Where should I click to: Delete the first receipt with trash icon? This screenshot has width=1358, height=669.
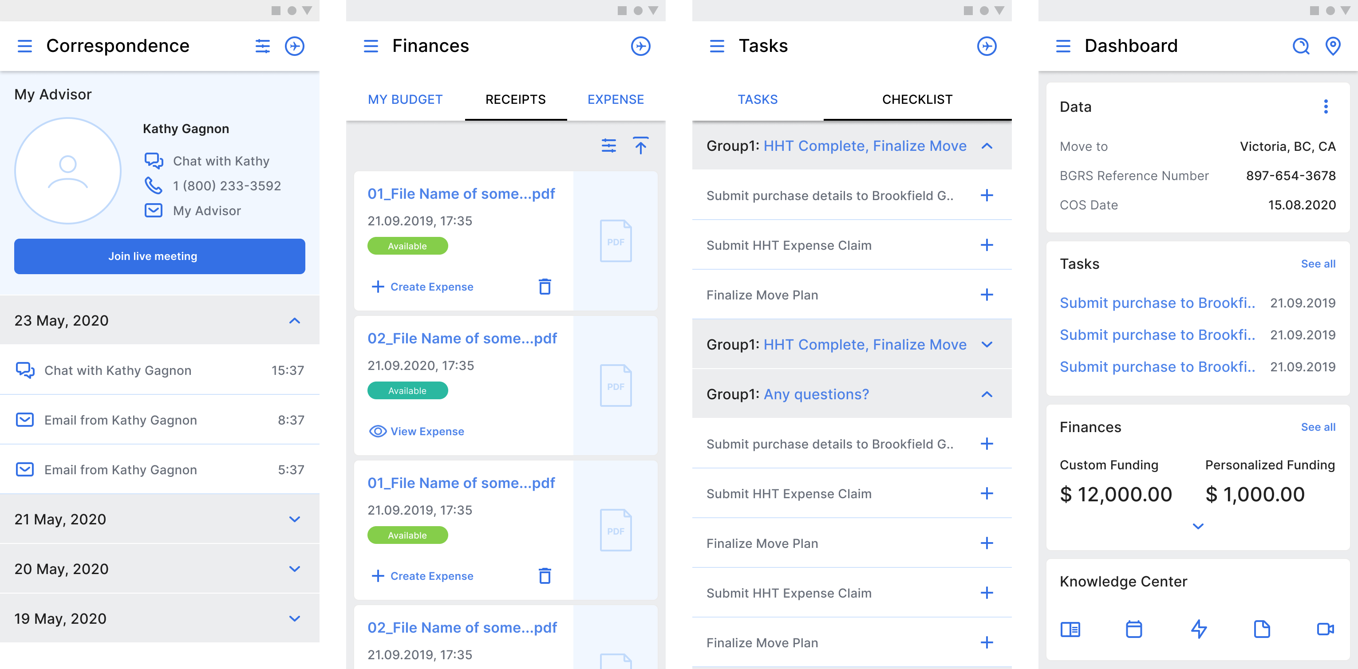(x=545, y=287)
